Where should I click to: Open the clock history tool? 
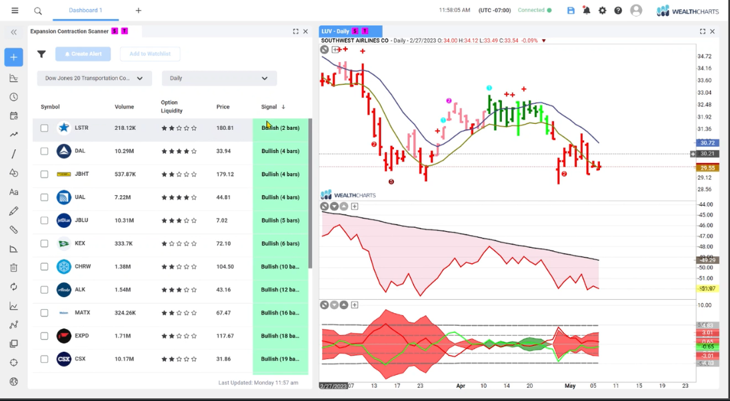(13, 97)
